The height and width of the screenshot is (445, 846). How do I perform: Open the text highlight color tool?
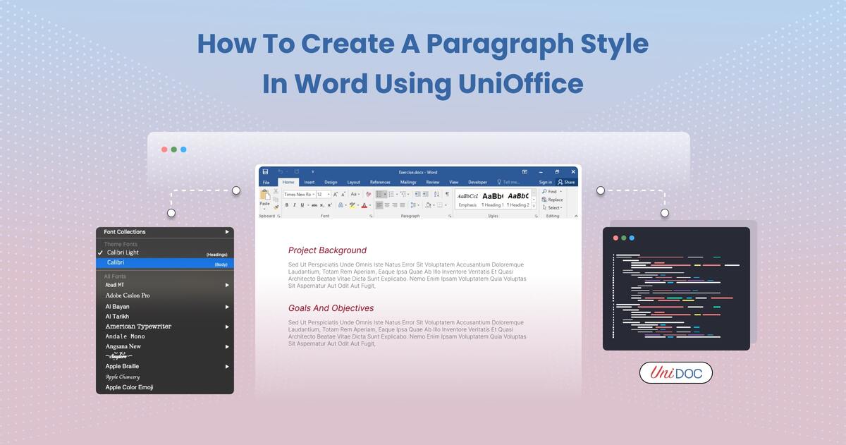click(352, 204)
